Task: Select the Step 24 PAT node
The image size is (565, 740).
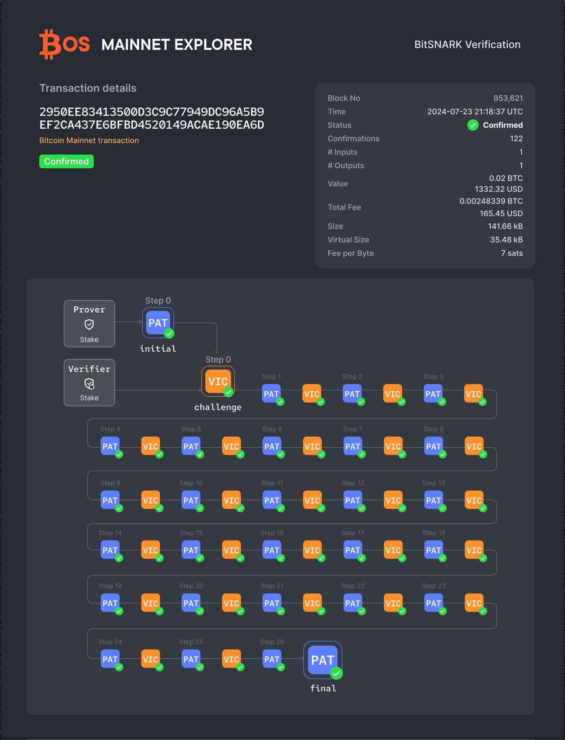Action: 110,659
